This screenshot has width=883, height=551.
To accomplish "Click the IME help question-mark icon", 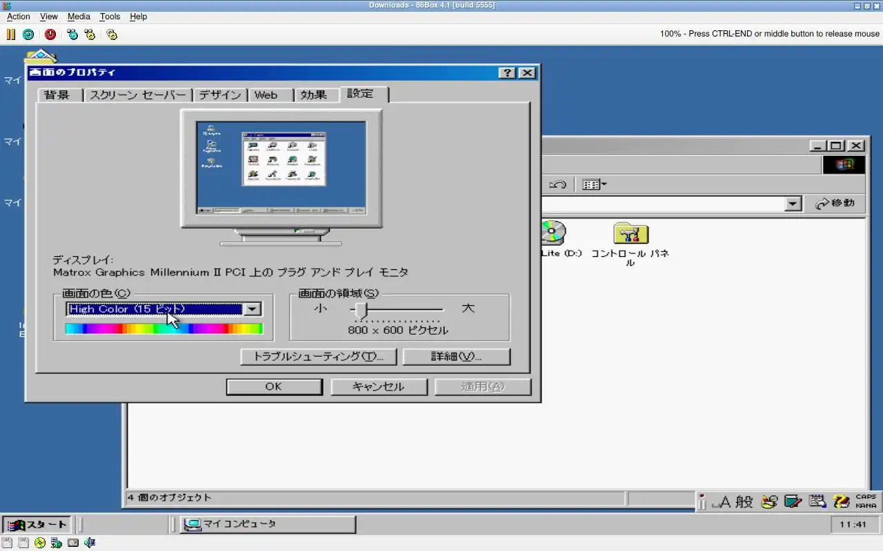I will coord(841,502).
